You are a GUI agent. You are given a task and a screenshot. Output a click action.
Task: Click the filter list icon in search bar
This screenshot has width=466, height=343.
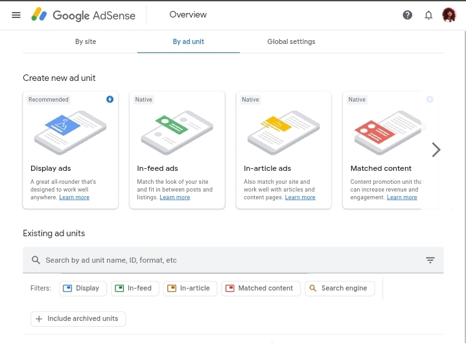tap(430, 260)
